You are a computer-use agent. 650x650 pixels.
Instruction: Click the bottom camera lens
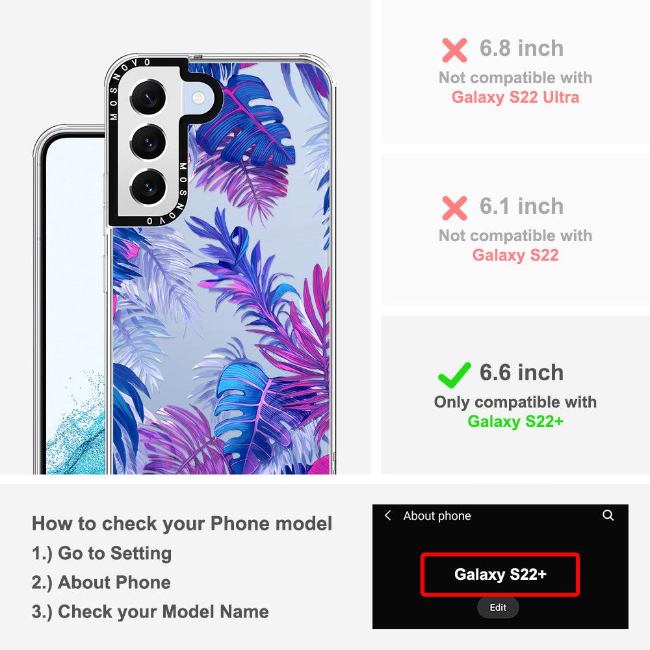pos(148,187)
